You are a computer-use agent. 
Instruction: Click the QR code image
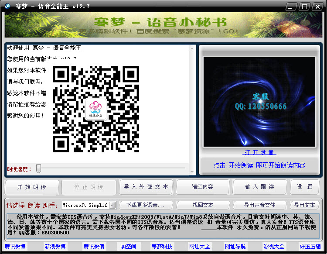tap(96, 109)
